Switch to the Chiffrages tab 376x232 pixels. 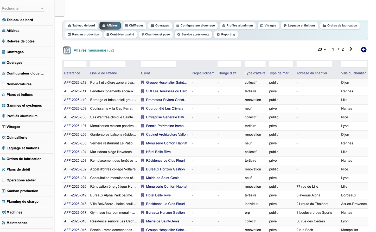pos(134,26)
